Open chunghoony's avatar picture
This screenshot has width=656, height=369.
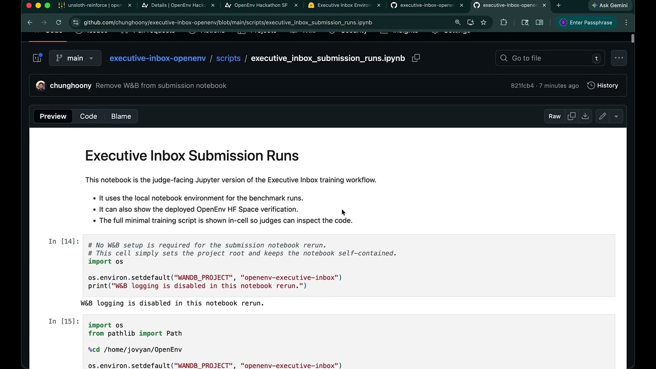[40, 86]
